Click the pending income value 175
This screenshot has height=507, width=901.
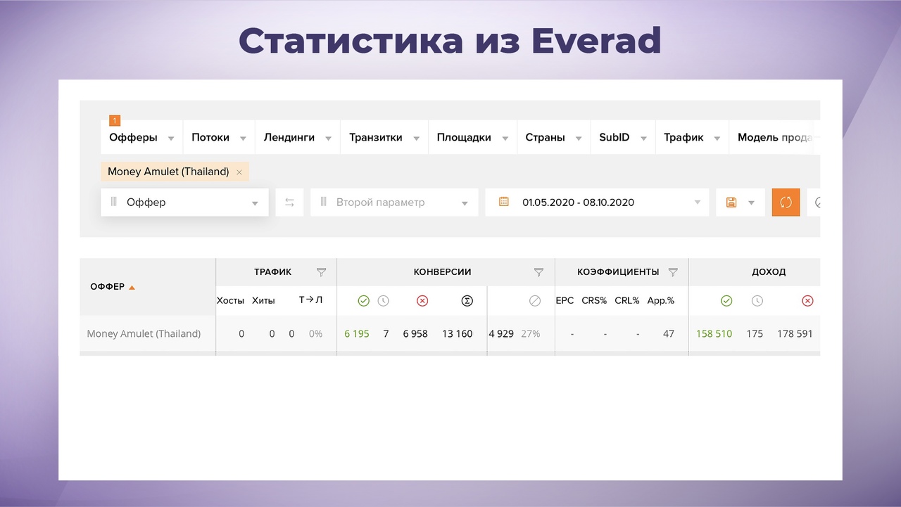pos(755,334)
